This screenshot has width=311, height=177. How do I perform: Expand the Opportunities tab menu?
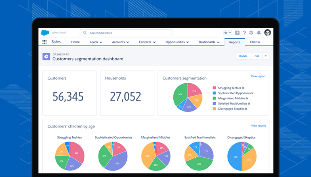point(188,42)
